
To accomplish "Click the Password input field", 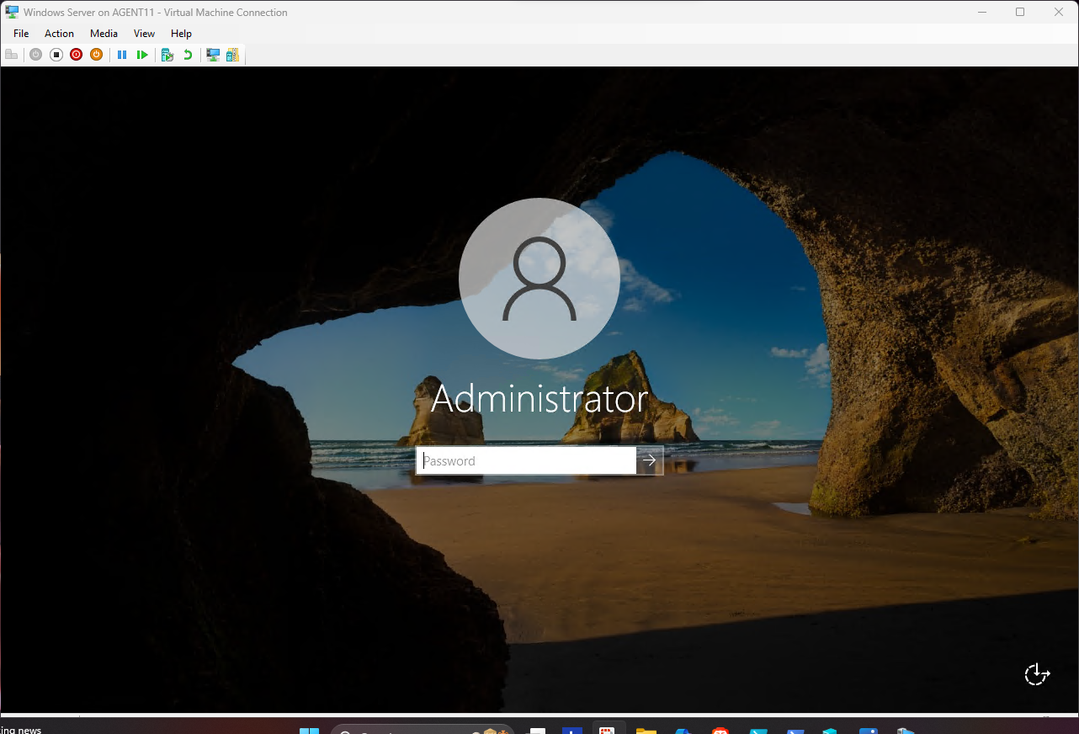I will pos(526,460).
